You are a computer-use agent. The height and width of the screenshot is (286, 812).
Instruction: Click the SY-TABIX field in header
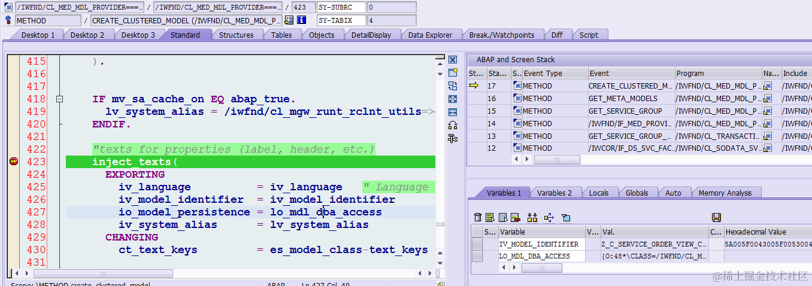click(x=341, y=20)
